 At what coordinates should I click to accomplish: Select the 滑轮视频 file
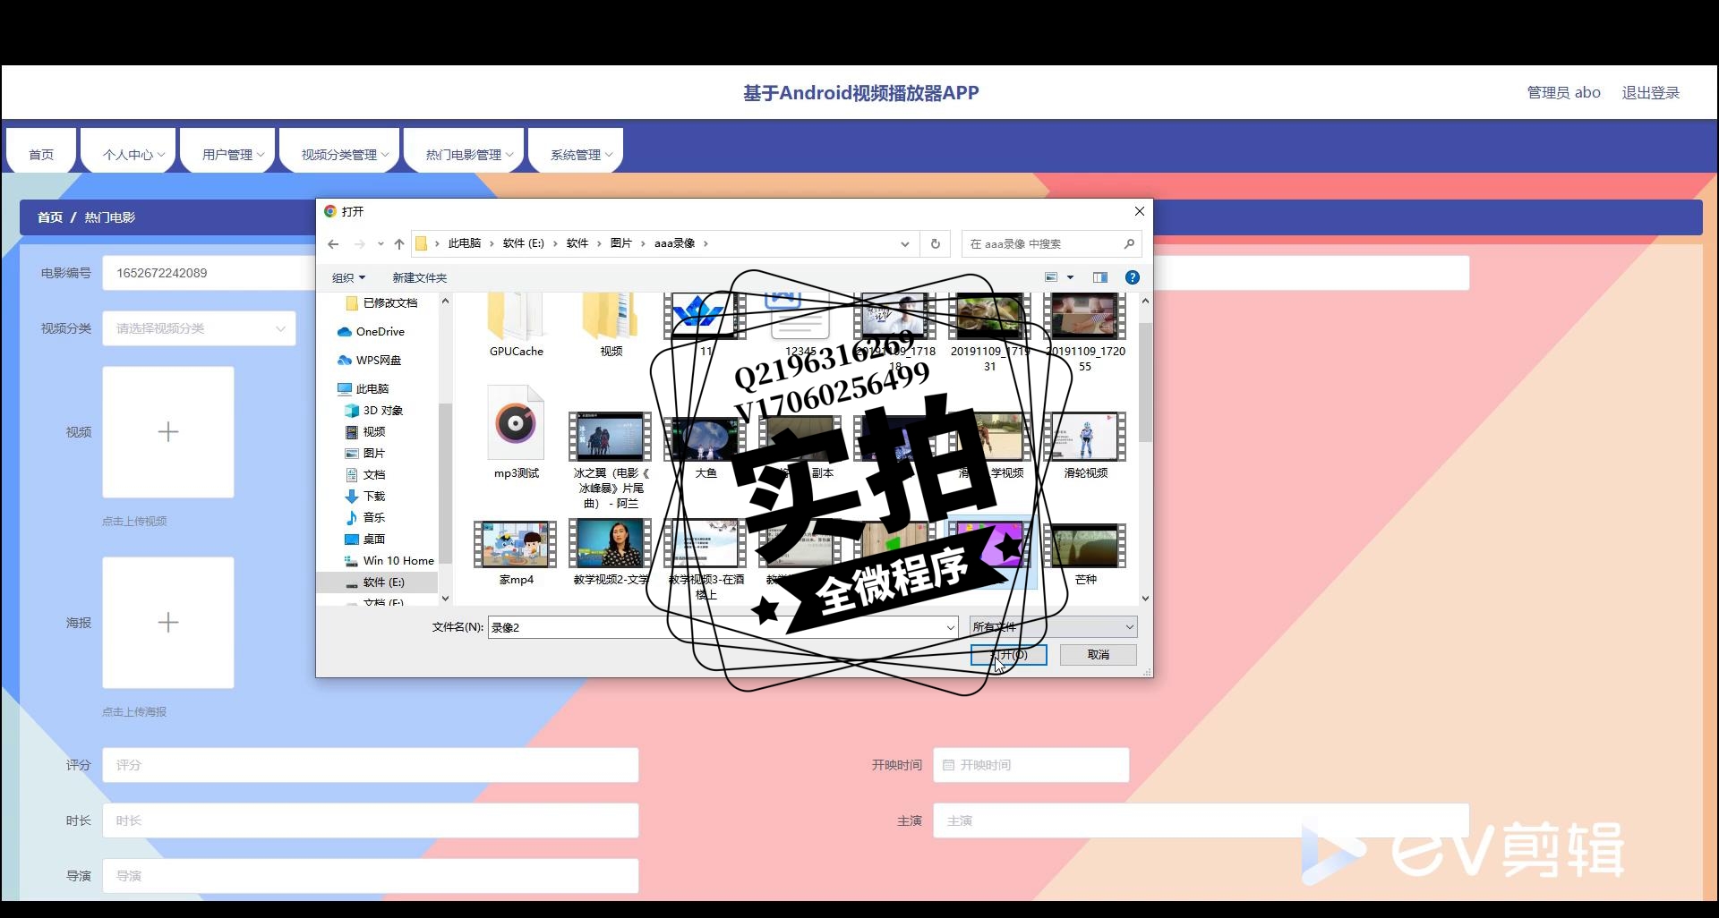(x=1085, y=446)
